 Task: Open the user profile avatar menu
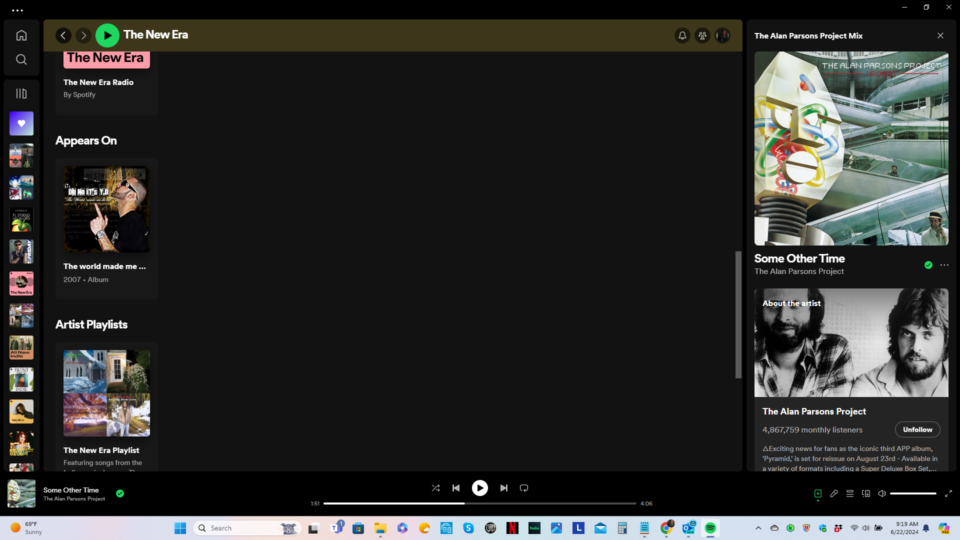722,35
